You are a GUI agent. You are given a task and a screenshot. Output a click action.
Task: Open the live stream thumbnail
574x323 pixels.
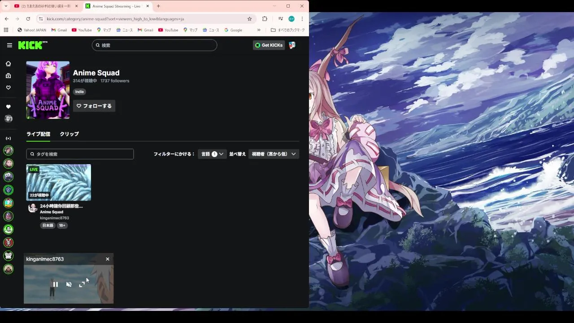click(59, 183)
